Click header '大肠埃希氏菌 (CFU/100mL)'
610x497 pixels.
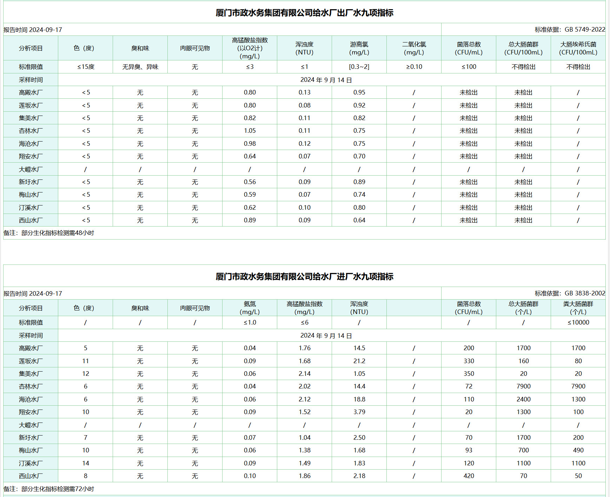click(578, 48)
